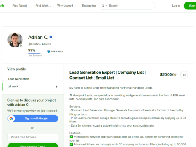Click the Lead Generation Expert title heading

(107, 75)
